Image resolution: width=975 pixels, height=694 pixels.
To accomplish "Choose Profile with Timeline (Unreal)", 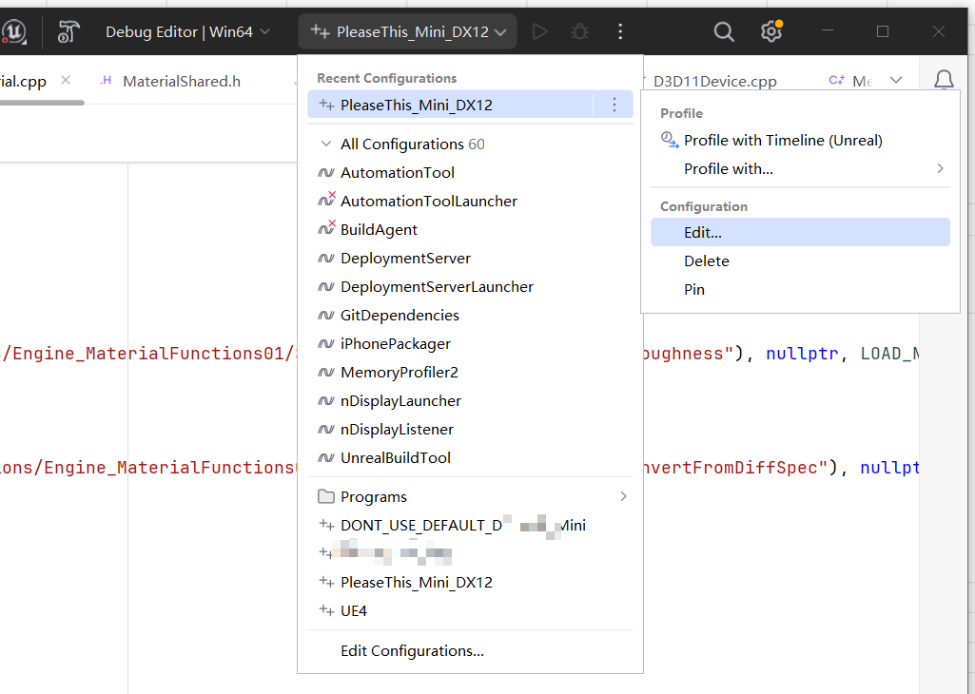I will pyautogui.click(x=800, y=141).
